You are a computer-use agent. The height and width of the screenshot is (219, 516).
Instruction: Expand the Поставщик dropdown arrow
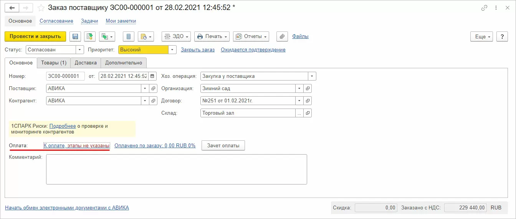145,88
